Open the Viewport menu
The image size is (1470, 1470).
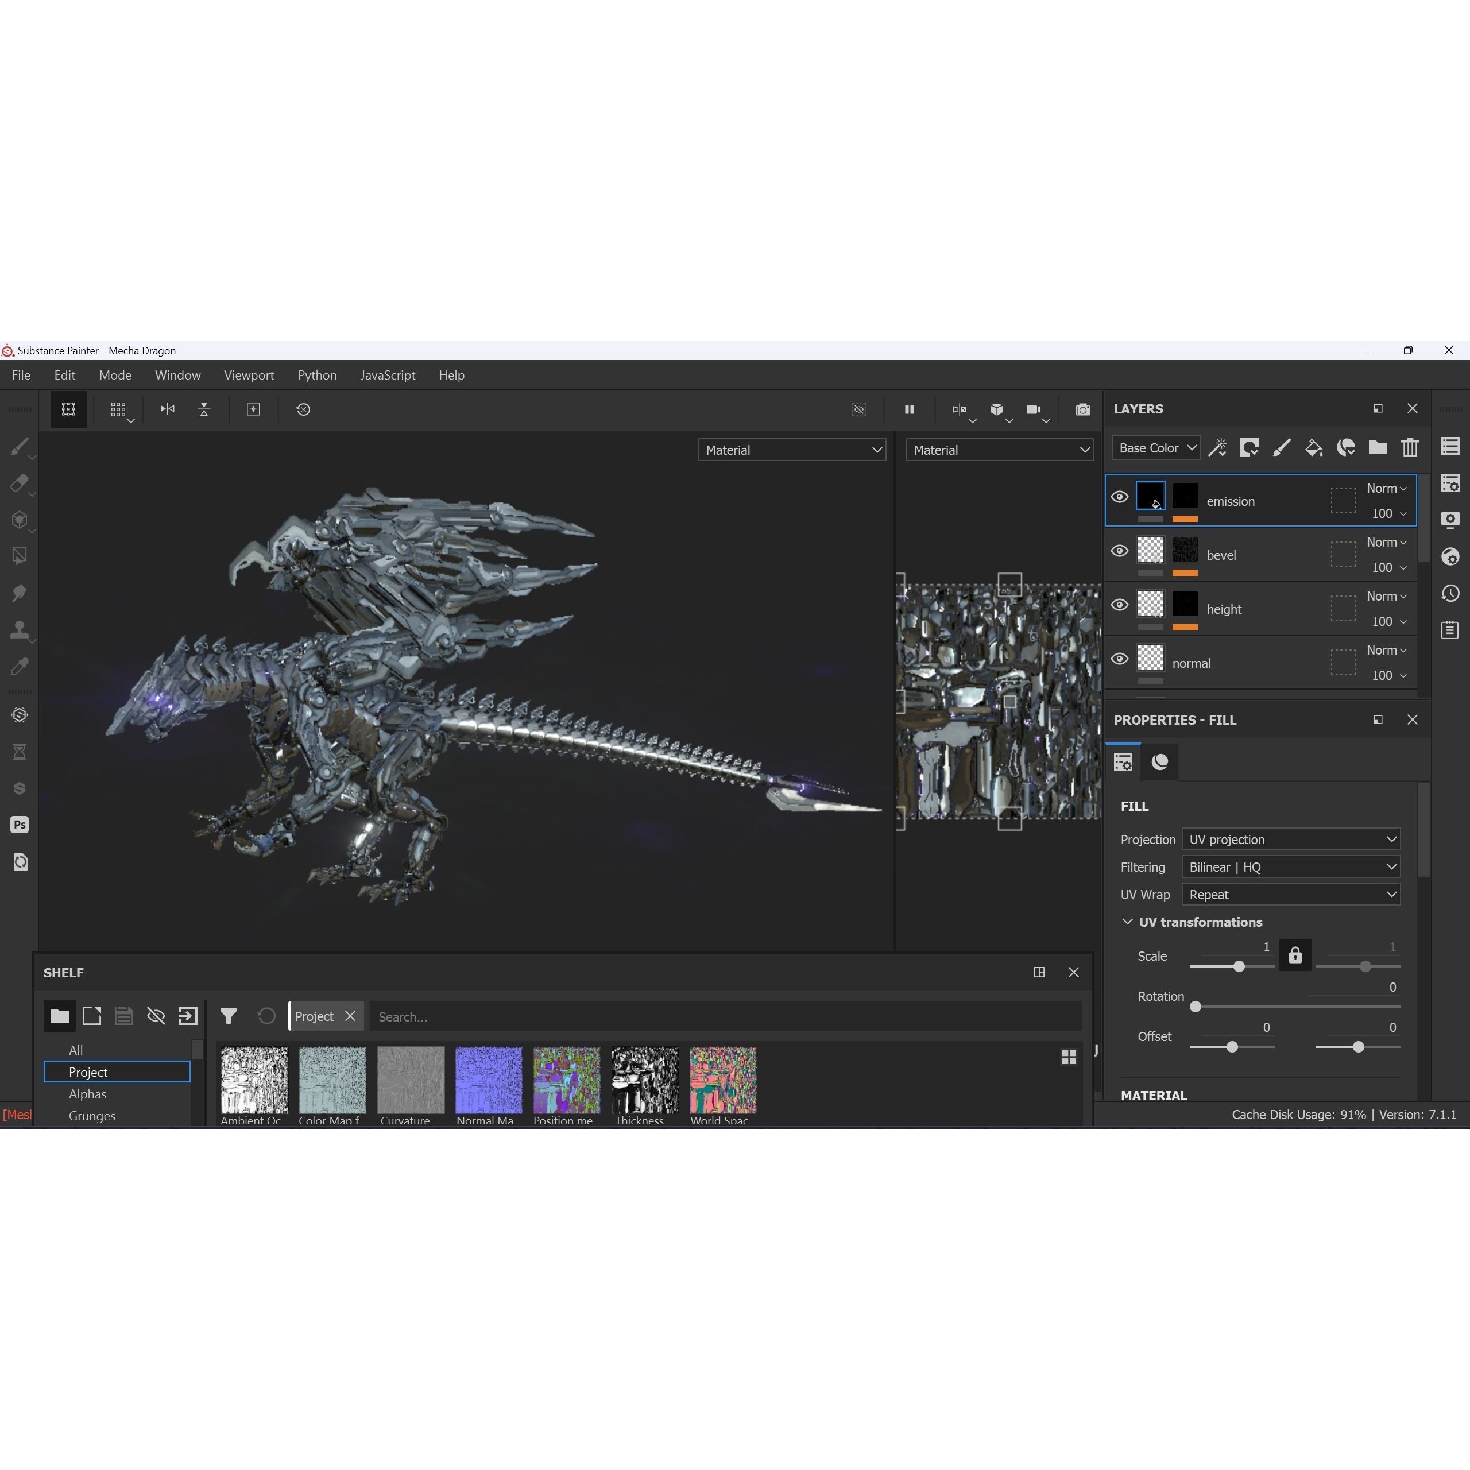pyautogui.click(x=249, y=374)
